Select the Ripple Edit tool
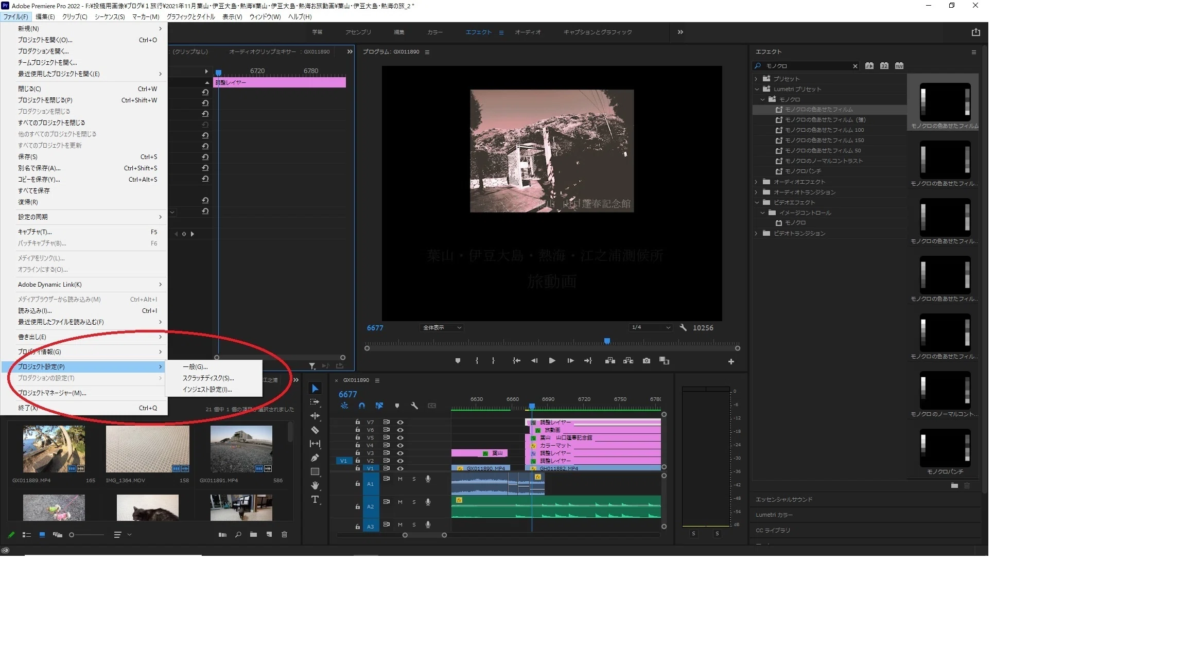This screenshot has height=667, width=1186. point(315,416)
